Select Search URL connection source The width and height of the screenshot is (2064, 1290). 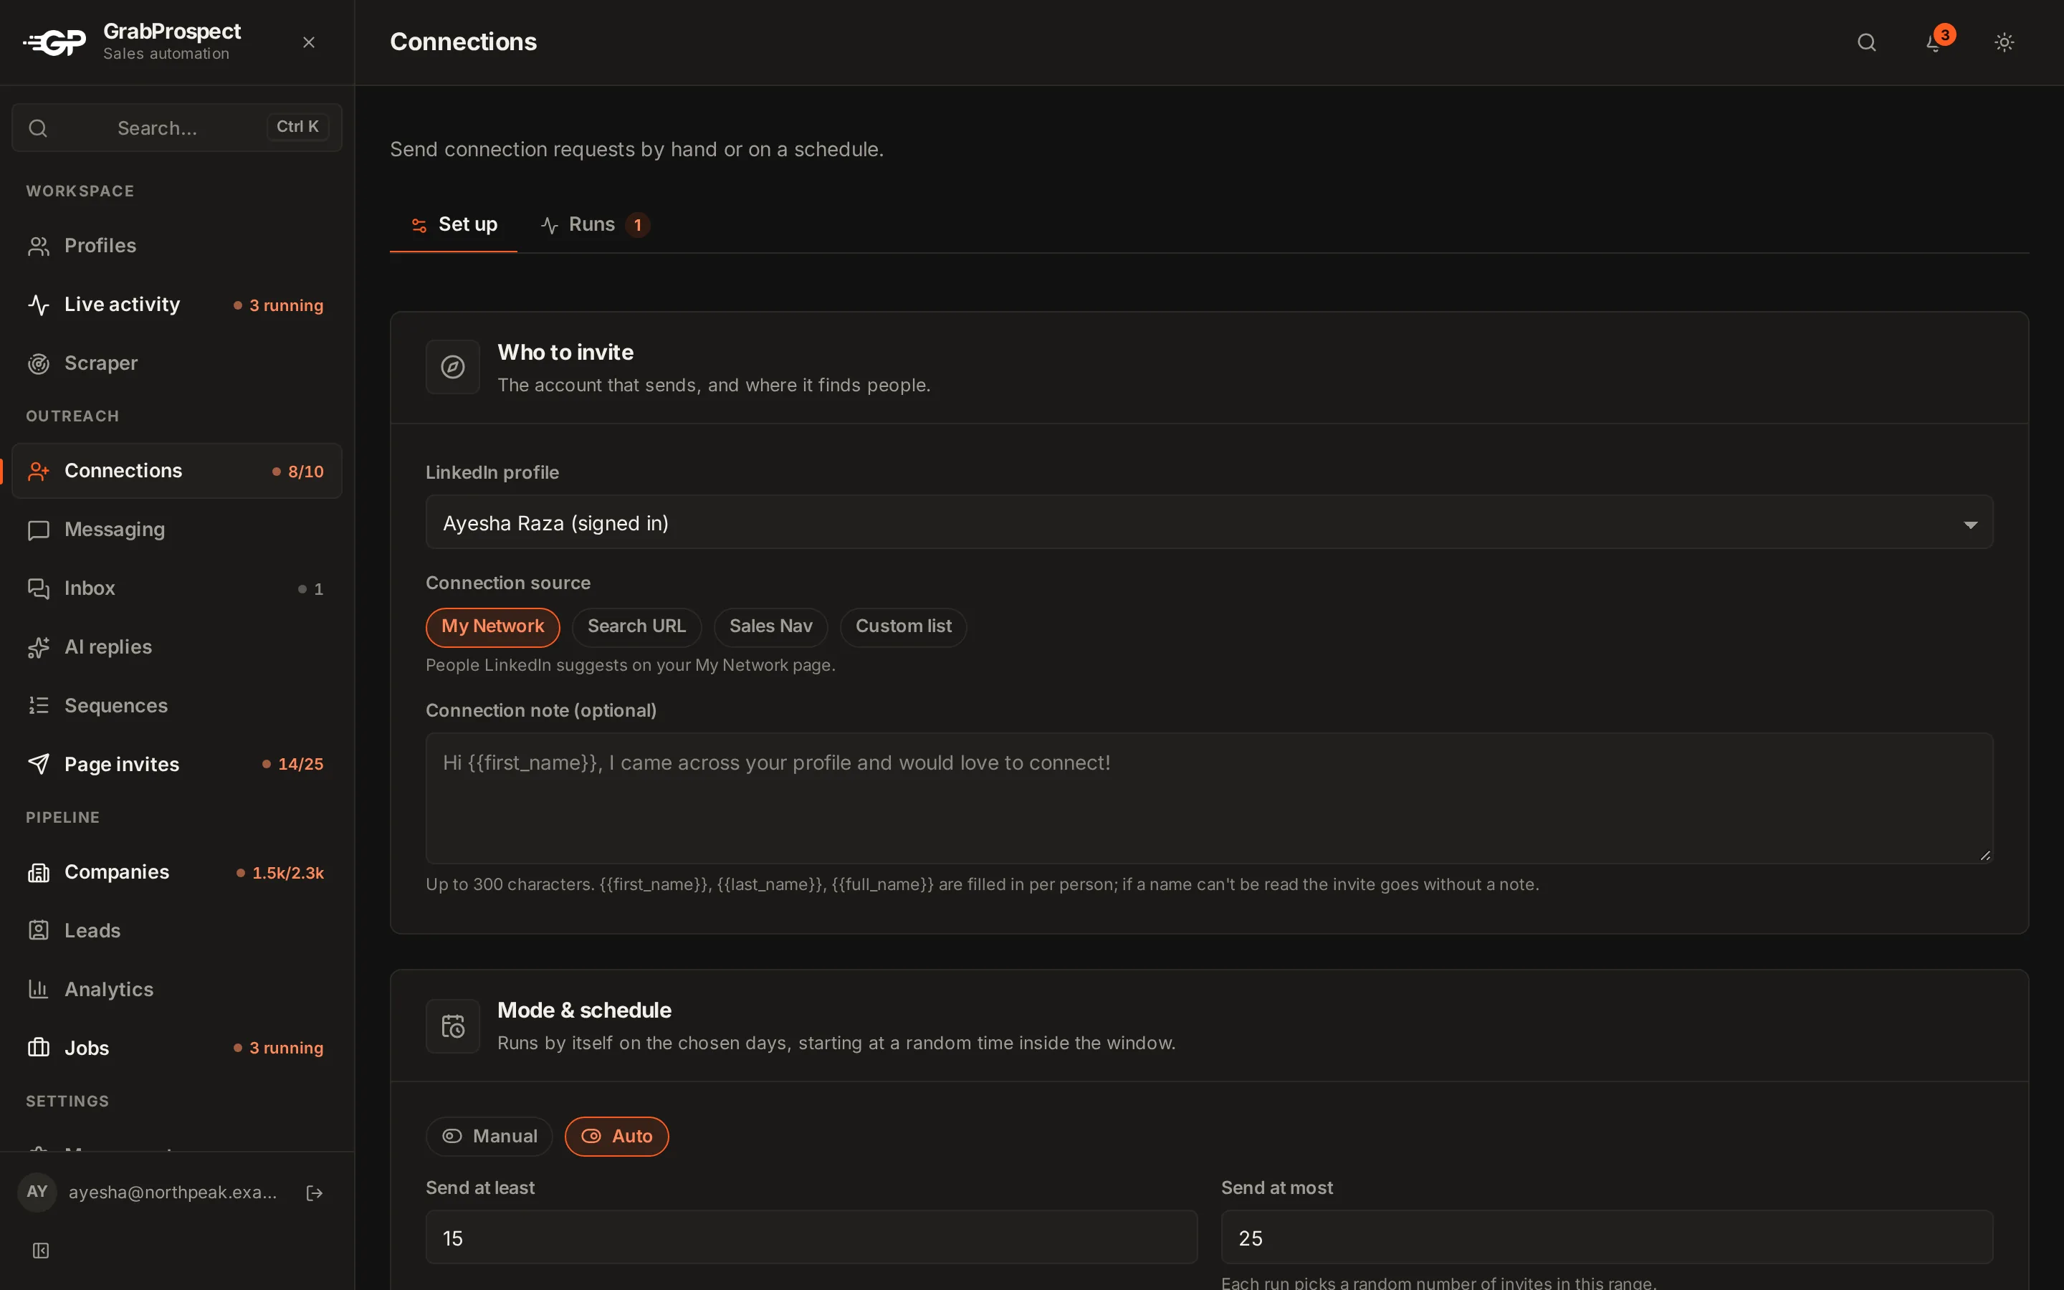[636, 626]
